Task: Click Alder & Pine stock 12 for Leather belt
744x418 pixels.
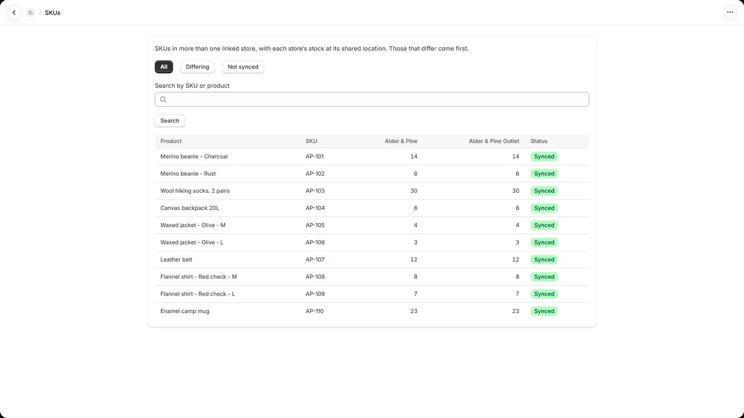Action: point(414,260)
